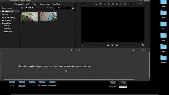Click the timeline zoom slider handle
Image resolution: width=169 pixels, height=95 pixels.
pyautogui.click(x=133, y=50)
